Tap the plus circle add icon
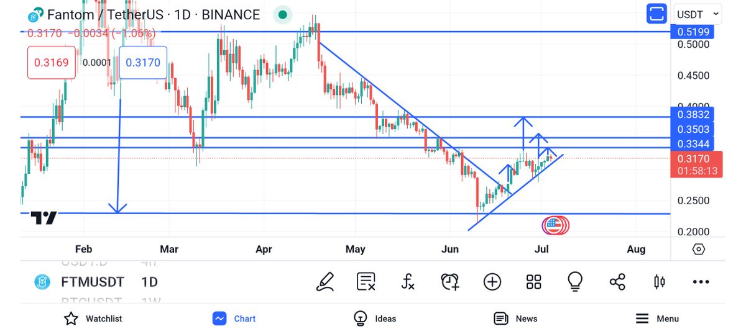This screenshot has width=746, height=334. click(x=492, y=282)
